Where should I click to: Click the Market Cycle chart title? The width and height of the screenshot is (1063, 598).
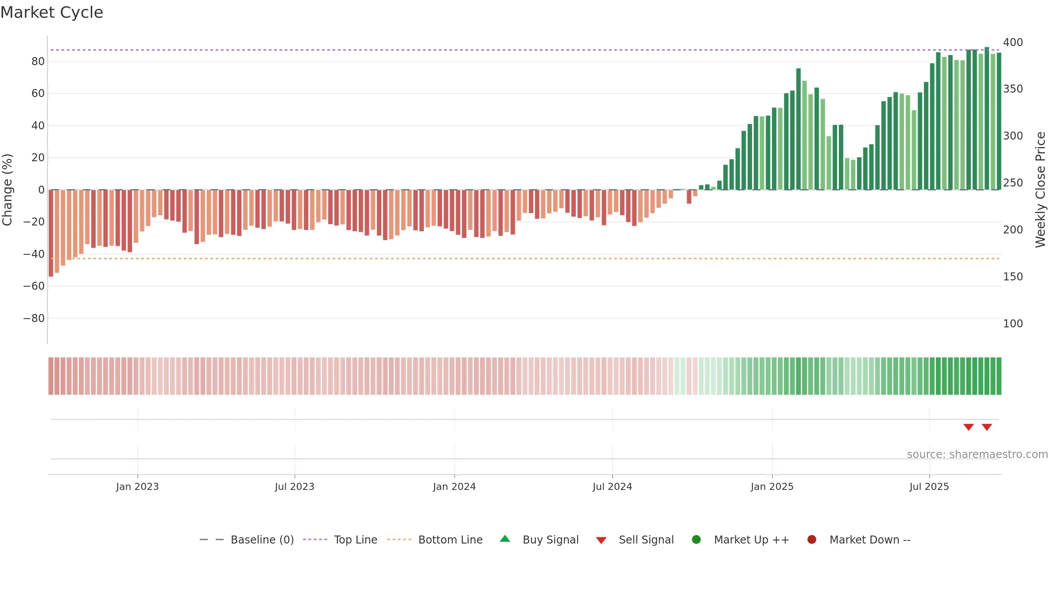coord(52,12)
